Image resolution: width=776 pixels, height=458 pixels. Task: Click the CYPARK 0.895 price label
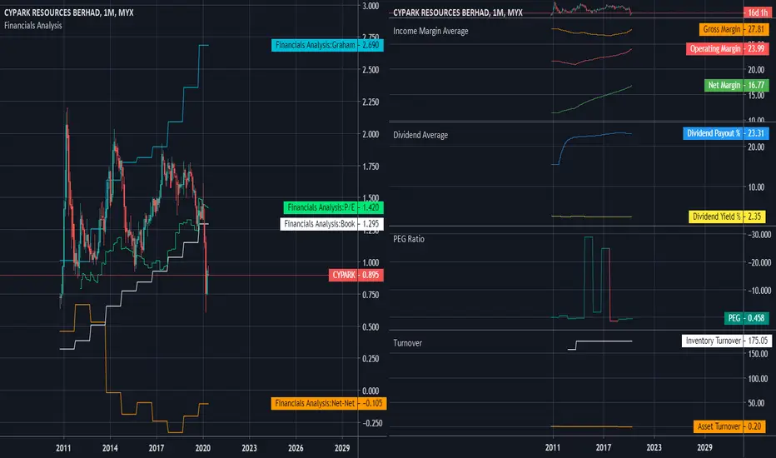356,276
